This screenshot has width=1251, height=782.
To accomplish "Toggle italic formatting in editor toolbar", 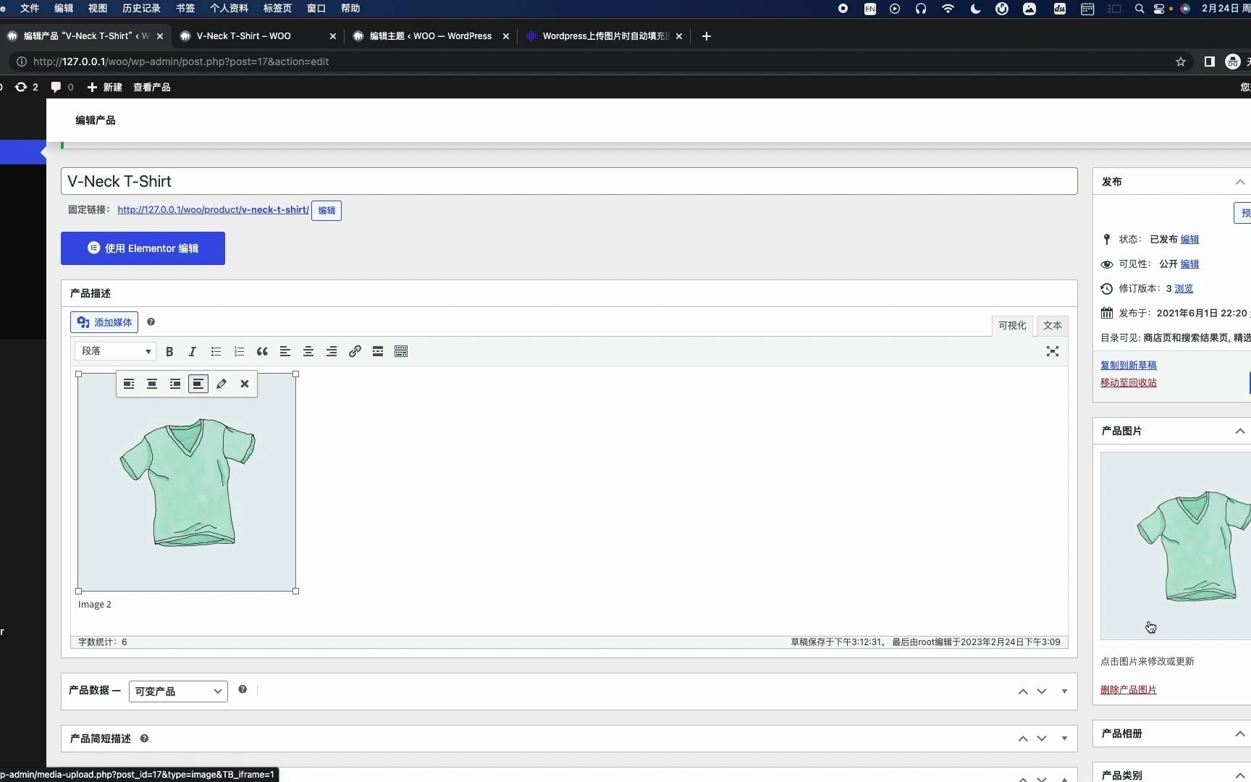I will pos(193,351).
